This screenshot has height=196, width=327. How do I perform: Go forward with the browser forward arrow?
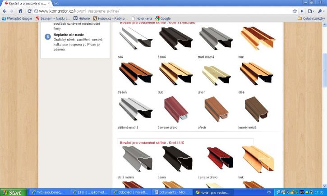(x=11, y=11)
